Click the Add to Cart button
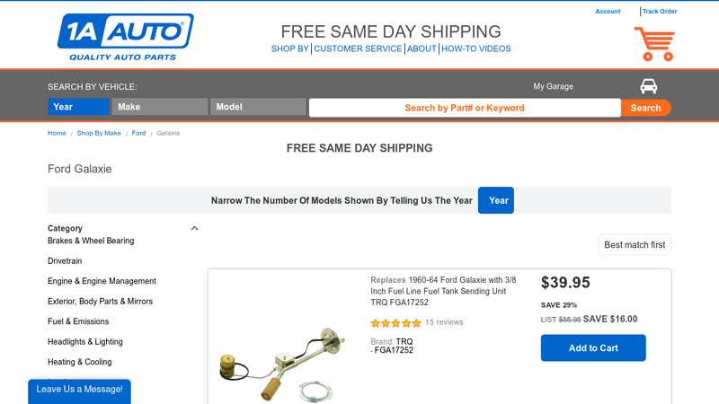The width and height of the screenshot is (719, 404). 593,348
